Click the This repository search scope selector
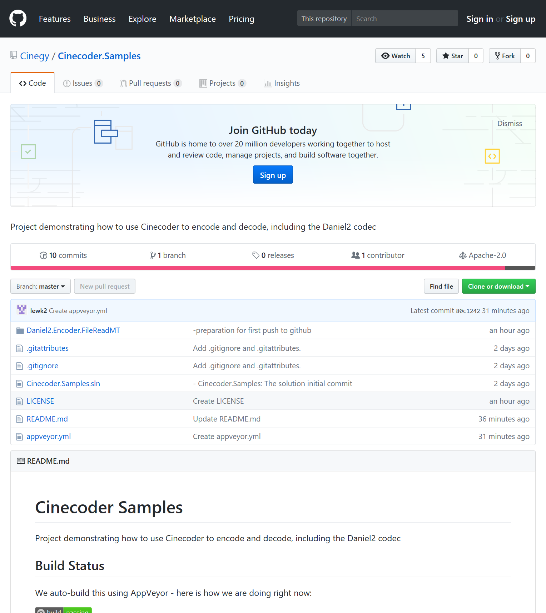The image size is (546, 613). 324,19
